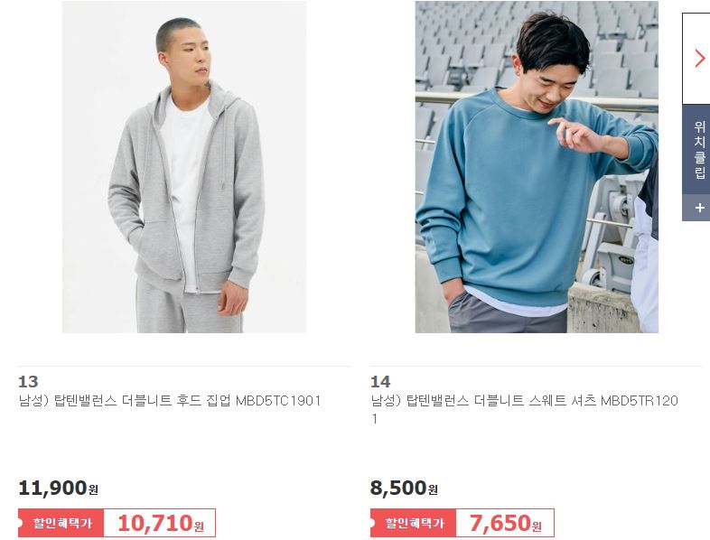Click model code MBD5TC1901 in title
The width and height of the screenshot is (710, 540).
[278, 401]
